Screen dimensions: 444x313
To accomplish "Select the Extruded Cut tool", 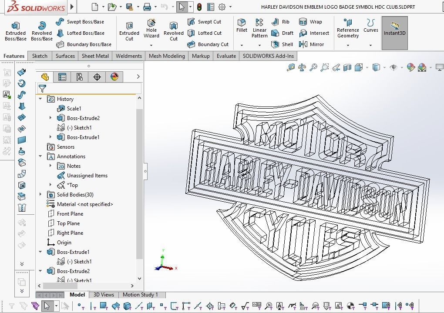I will coord(129,31).
